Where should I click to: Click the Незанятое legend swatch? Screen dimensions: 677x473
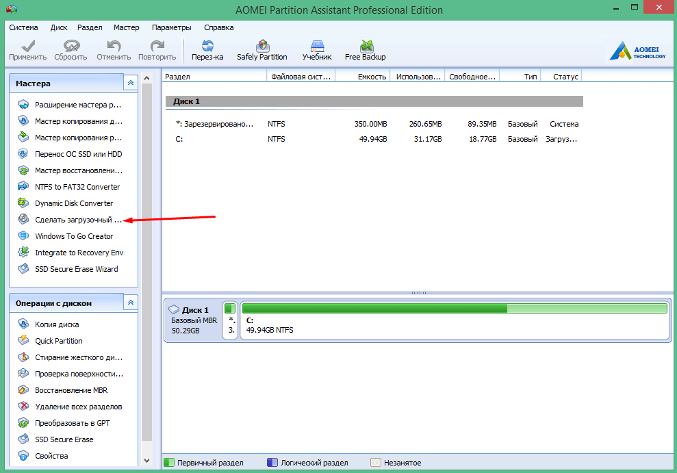pyautogui.click(x=376, y=463)
